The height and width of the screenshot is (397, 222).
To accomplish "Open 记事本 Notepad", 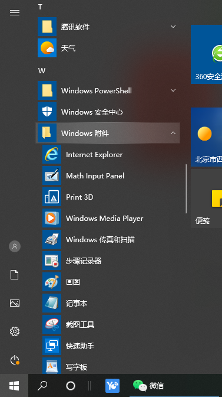I will [x=108, y=303].
